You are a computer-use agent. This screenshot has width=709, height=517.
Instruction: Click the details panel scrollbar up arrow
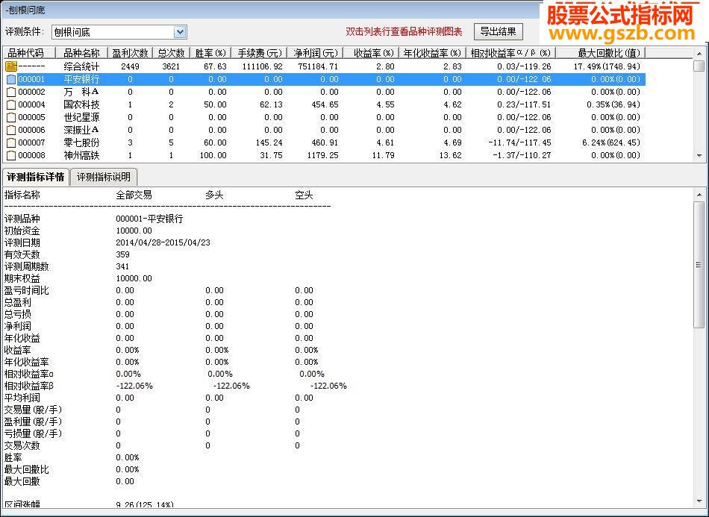pos(699,195)
